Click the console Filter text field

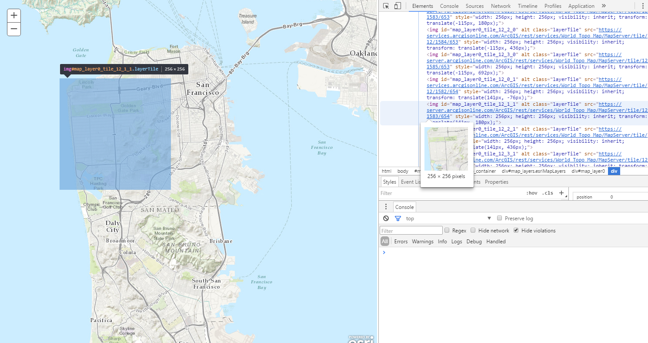click(x=411, y=231)
